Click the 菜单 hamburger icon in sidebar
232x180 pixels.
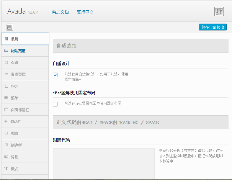click(x=6, y=98)
